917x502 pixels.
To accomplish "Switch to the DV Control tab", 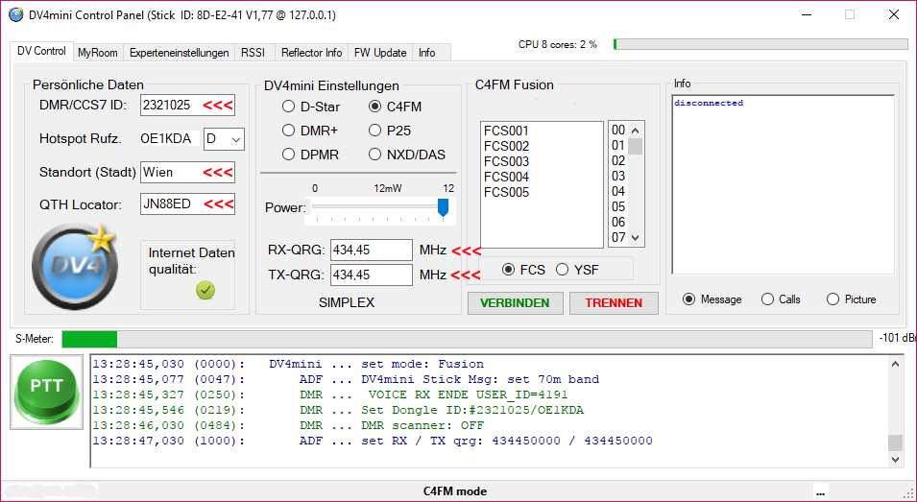I will [41, 51].
